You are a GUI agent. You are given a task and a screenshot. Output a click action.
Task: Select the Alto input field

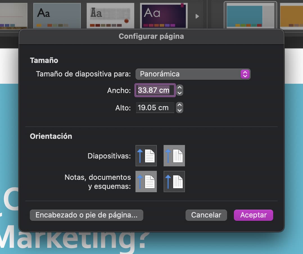[x=155, y=108]
